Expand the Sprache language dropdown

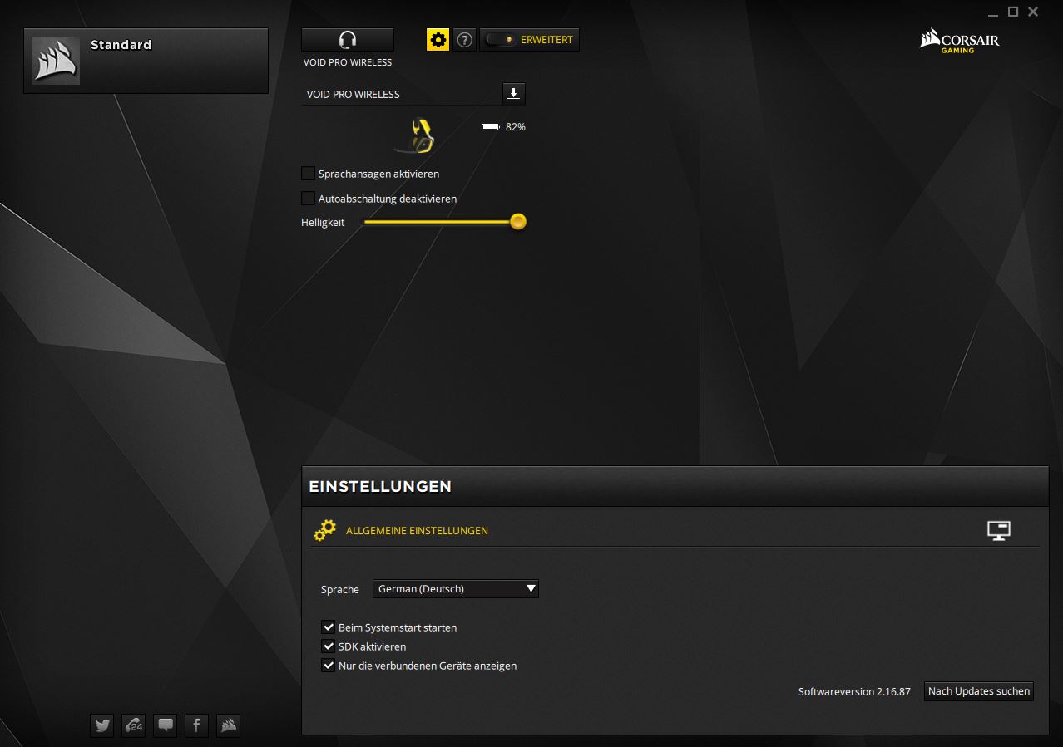tap(456, 589)
